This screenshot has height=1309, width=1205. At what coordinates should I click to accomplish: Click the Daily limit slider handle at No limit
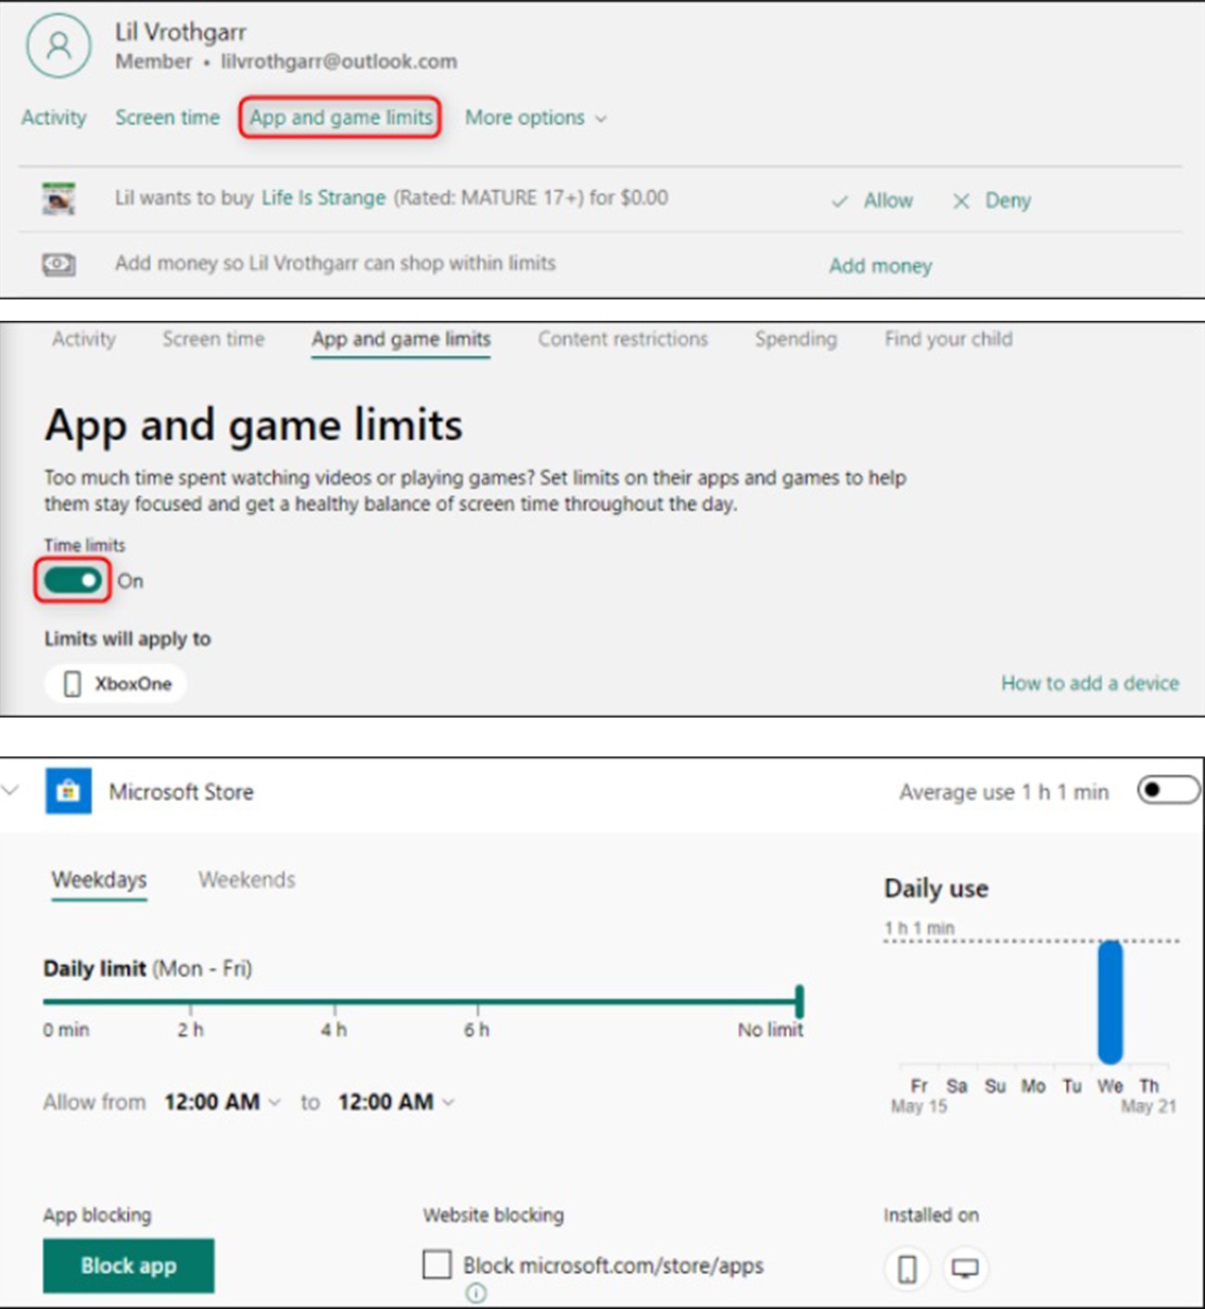[800, 1001]
